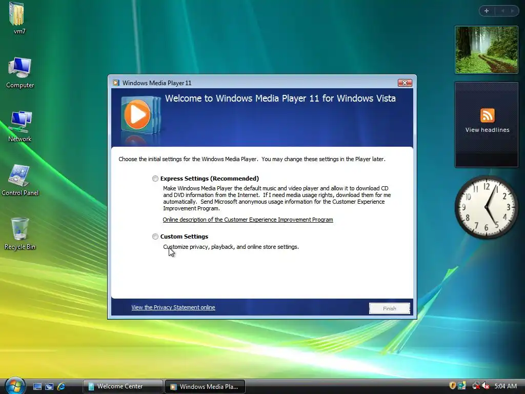Open Customer Experience Improvement Program description link
The height and width of the screenshot is (394, 525).
pyautogui.click(x=248, y=220)
